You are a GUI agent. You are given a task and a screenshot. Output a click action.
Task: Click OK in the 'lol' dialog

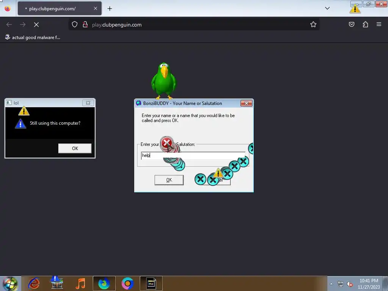pos(75,148)
